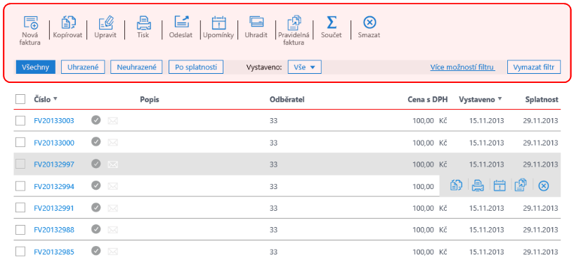Viewport: 574px width, 265px height.
Task: Click paid checkmark icon of FV20132988
Action: pos(96,229)
